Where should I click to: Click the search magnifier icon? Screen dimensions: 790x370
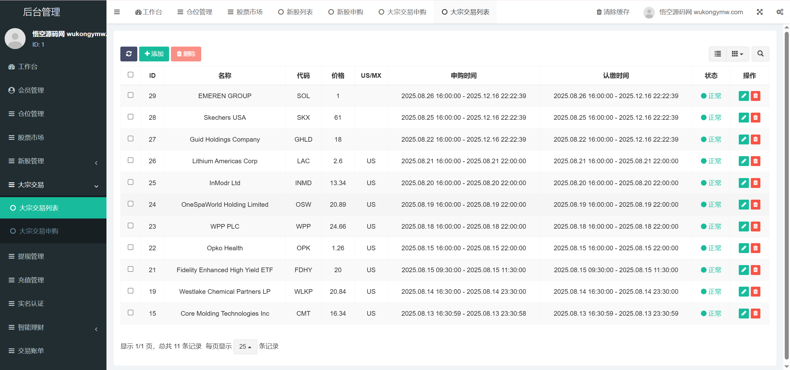[760, 54]
